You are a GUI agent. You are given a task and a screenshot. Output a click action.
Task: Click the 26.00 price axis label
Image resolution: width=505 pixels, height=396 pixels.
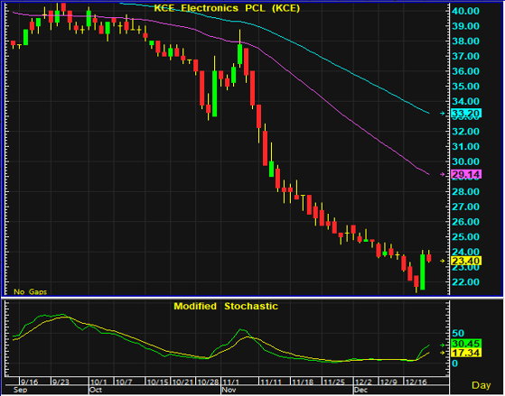coord(466,222)
